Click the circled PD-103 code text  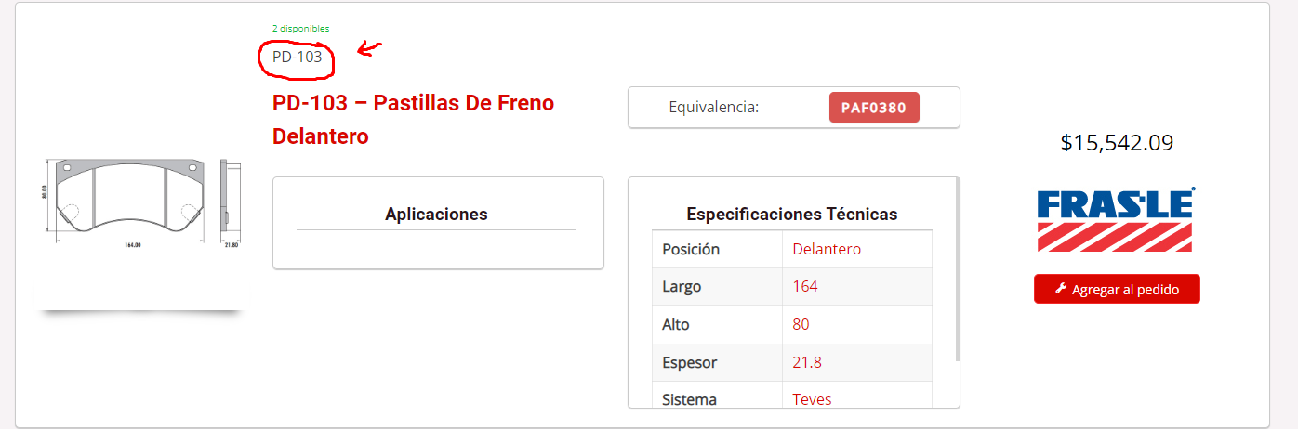(297, 58)
